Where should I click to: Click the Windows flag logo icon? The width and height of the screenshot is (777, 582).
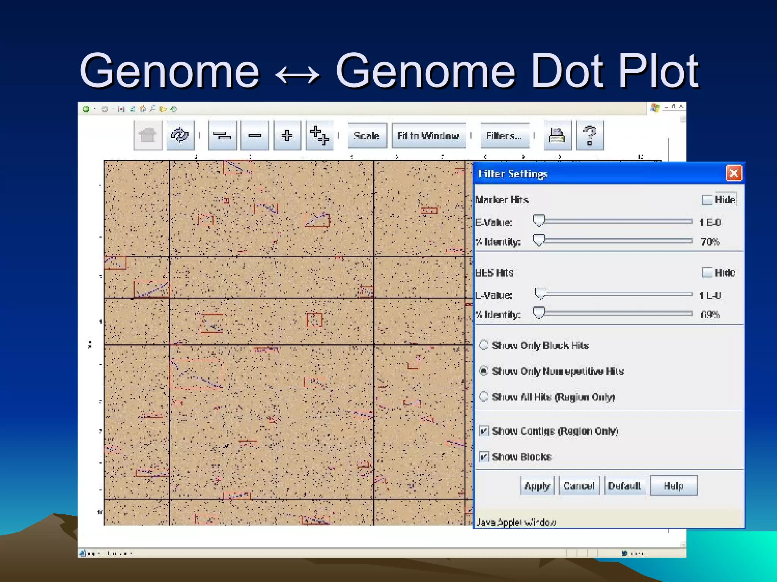655,108
